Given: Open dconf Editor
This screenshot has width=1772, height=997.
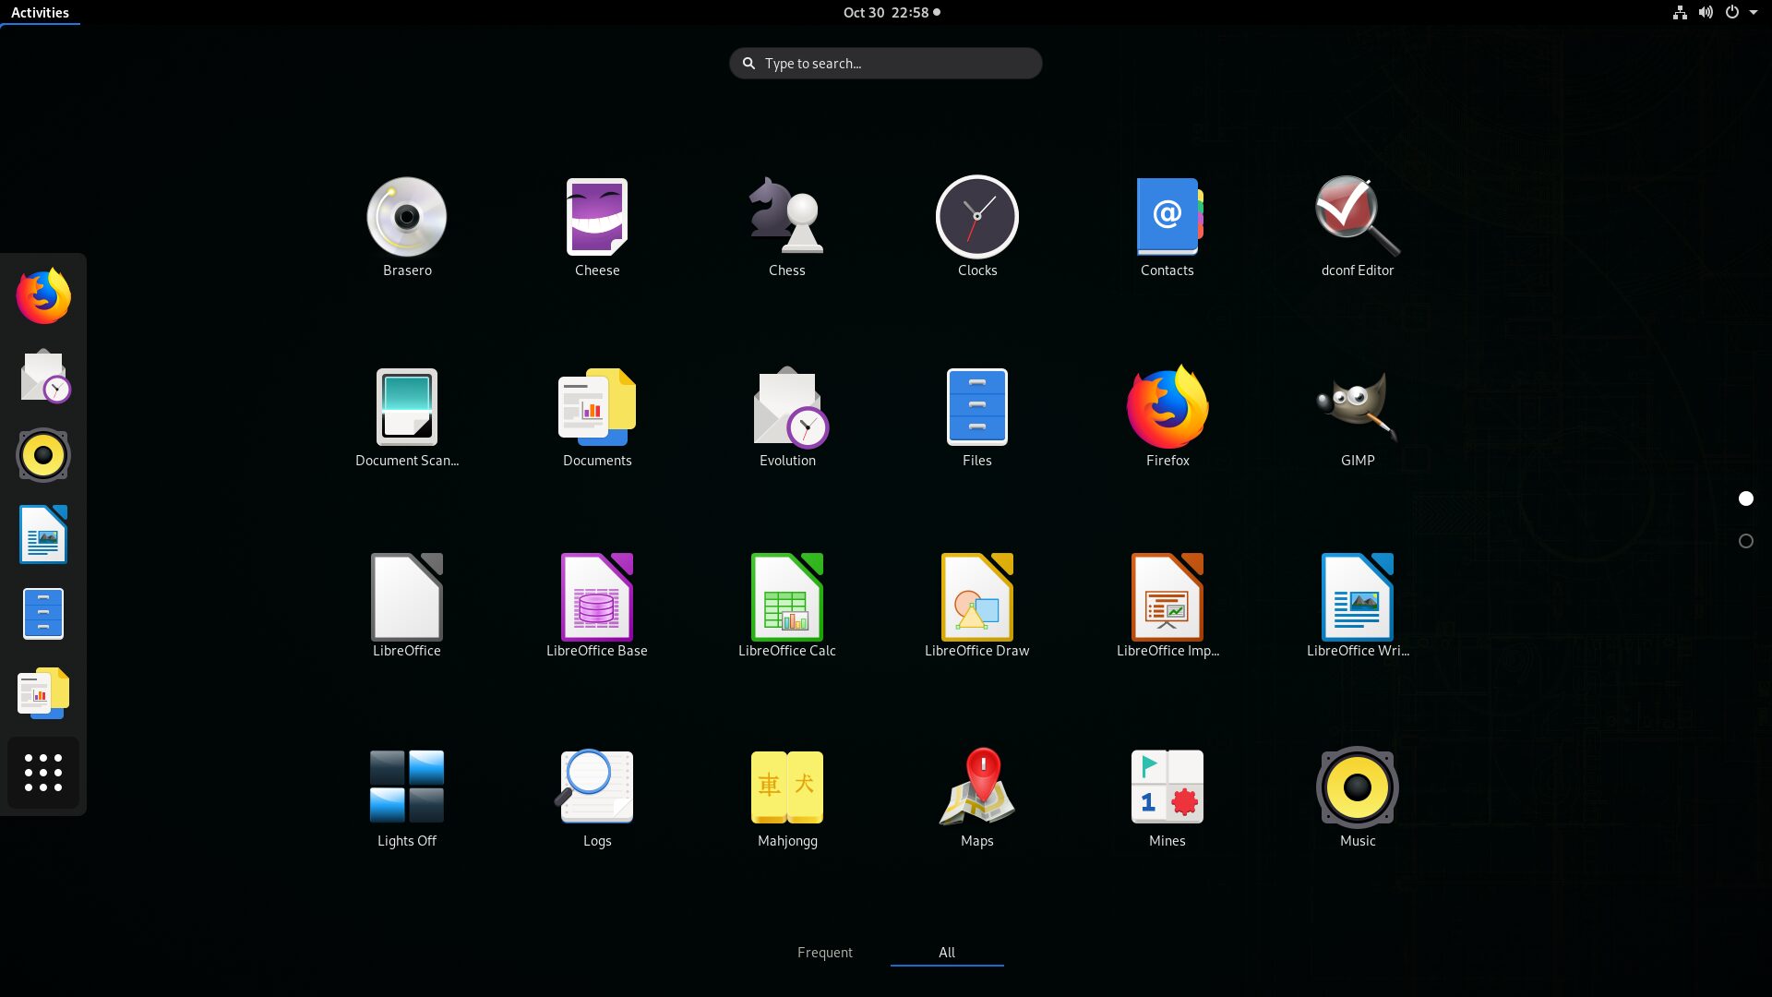Looking at the screenshot, I should (x=1358, y=227).
